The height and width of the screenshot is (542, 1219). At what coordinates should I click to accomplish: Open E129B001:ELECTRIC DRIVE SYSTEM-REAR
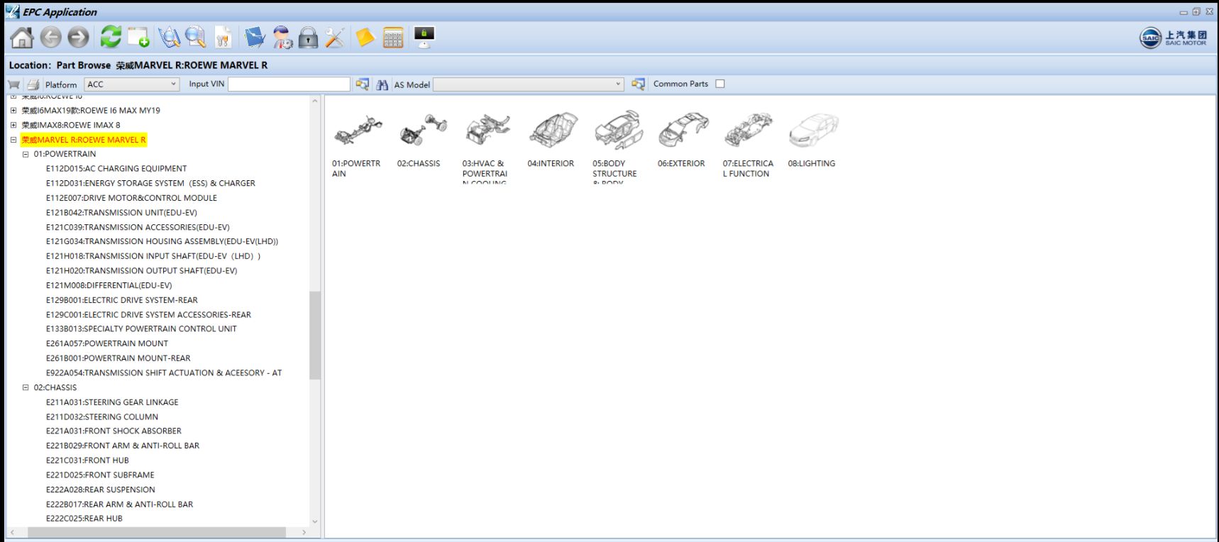[x=122, y=300]
